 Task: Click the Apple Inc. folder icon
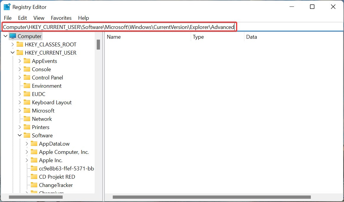[34, 160]
